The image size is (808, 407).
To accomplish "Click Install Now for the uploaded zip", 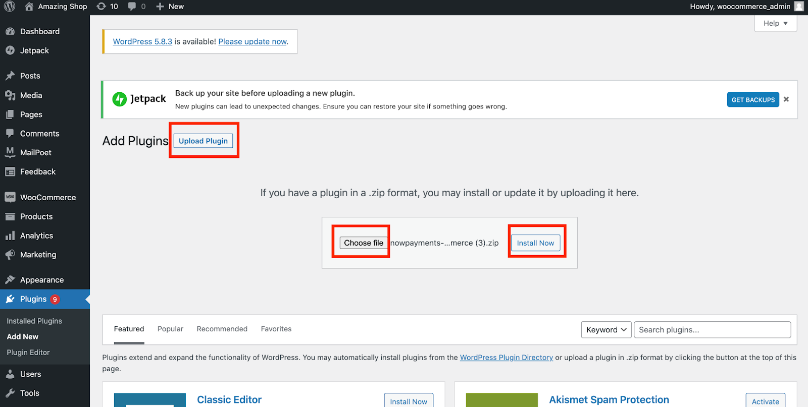I will pos(535,243).
